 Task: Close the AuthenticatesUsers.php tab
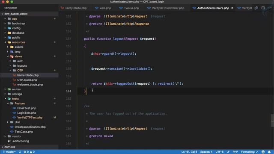(x=232, y=8)
